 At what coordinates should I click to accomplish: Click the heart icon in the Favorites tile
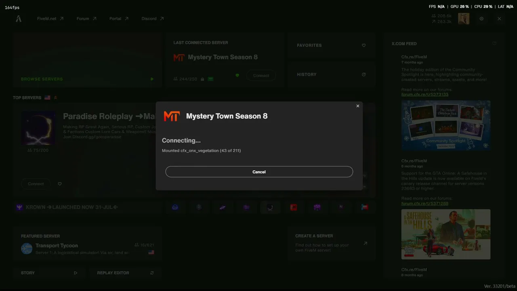(x=364, y=45)
